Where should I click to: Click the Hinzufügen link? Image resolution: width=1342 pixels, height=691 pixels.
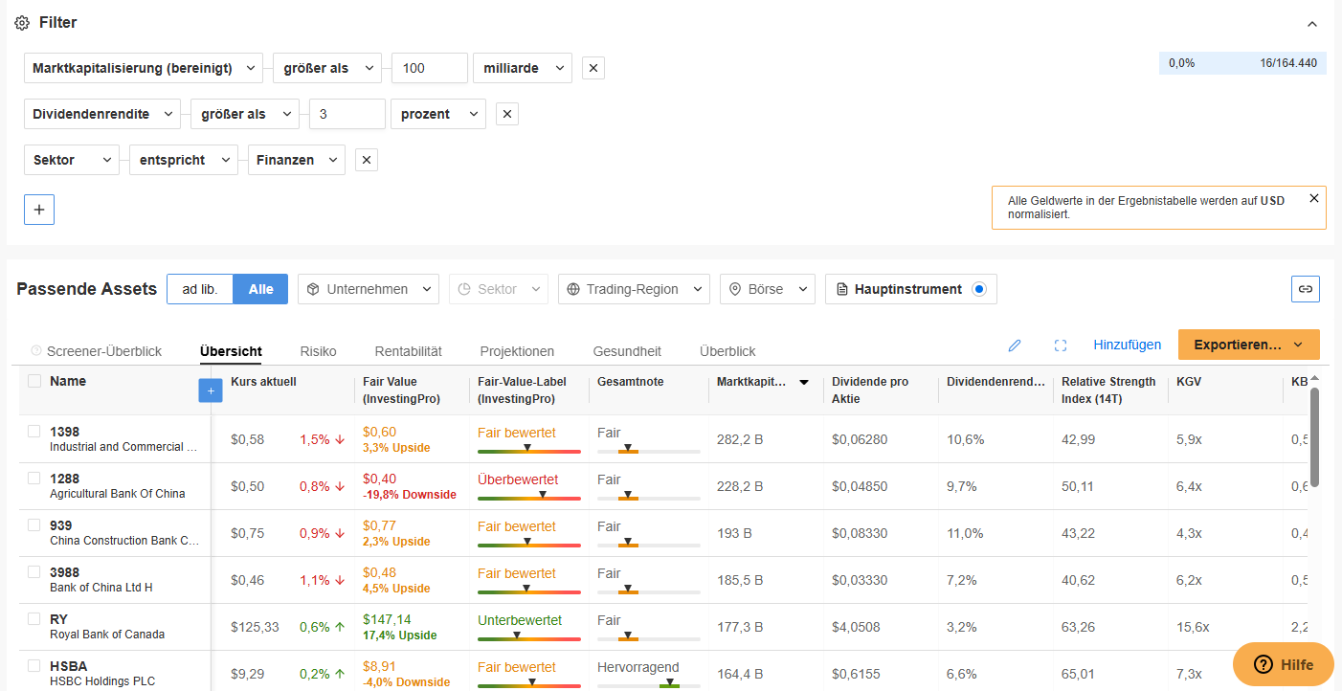[1128, 345]
